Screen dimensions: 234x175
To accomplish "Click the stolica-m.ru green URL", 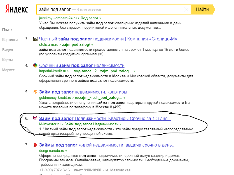I will (49, 44).
